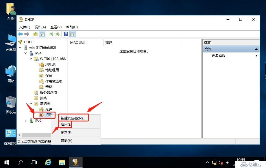266x168 pixels.
Task: Select the IPv4 node
Action: (x=38, y=53)
